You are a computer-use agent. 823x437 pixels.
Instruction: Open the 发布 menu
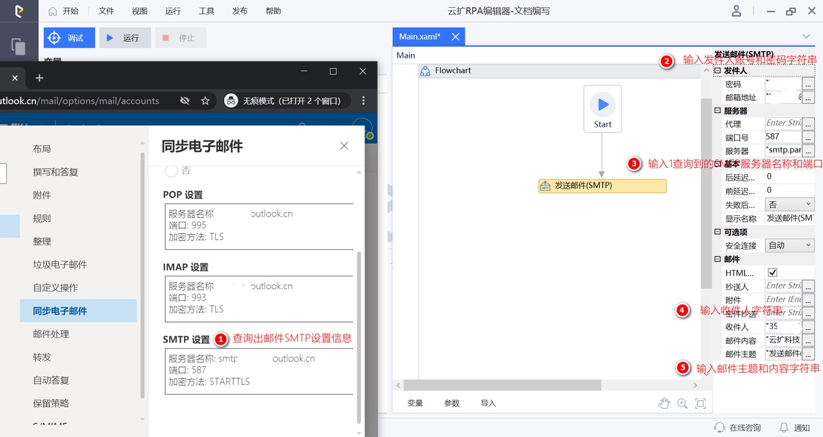(x=240, y=11)
